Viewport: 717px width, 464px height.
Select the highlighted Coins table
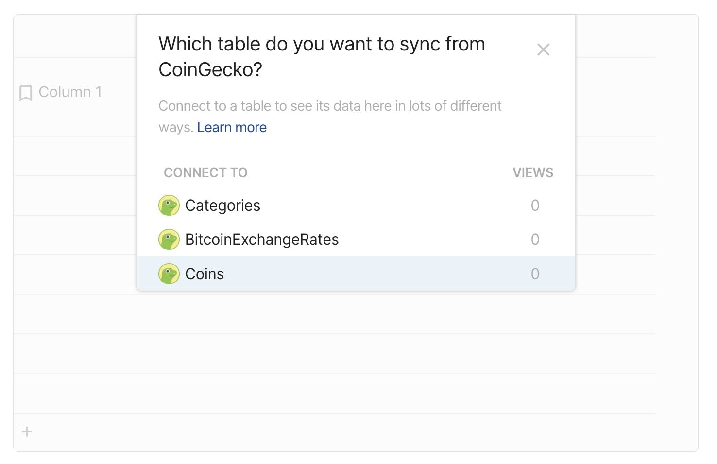click(356, 274)
